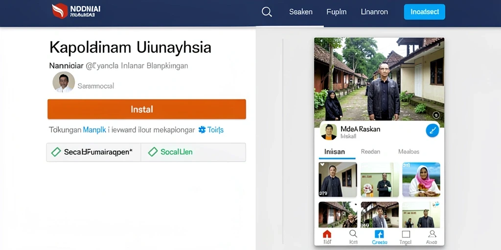Tap the search icon in phone bottom bar
501x250 pixels.
pos(353,234)
